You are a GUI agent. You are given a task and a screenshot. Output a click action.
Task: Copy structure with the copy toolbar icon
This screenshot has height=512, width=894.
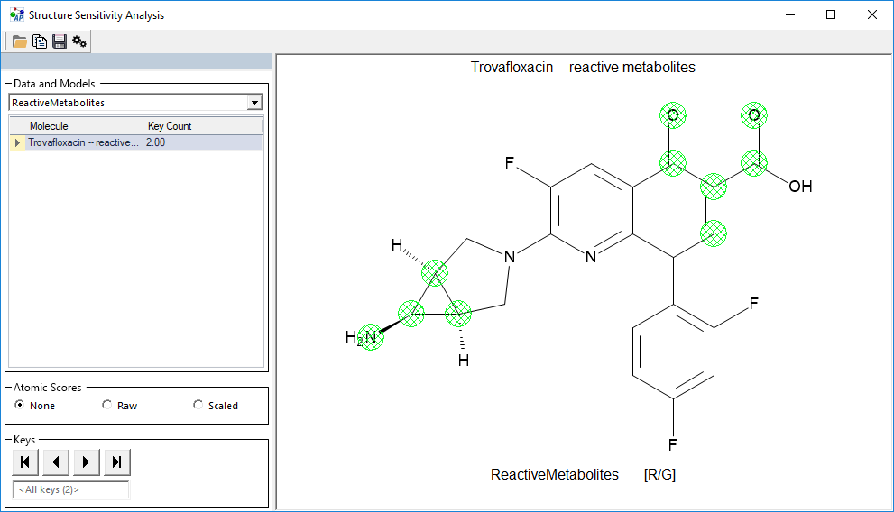click(40, 41)
